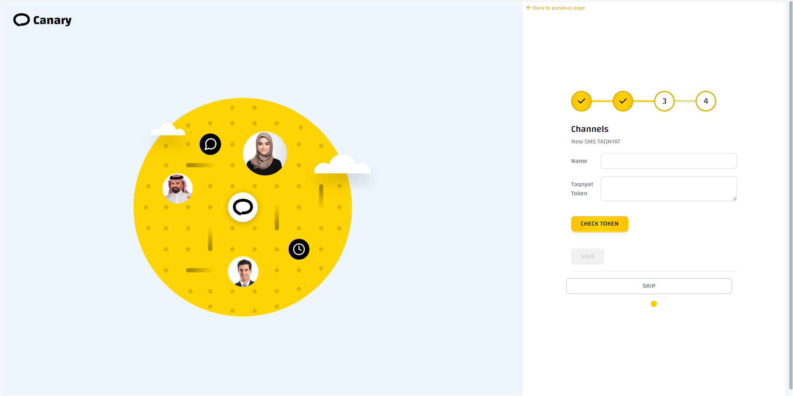Click the white Canary speech bubble icon at the illustration center
793x396 pixels.
(x=243, y=207)
